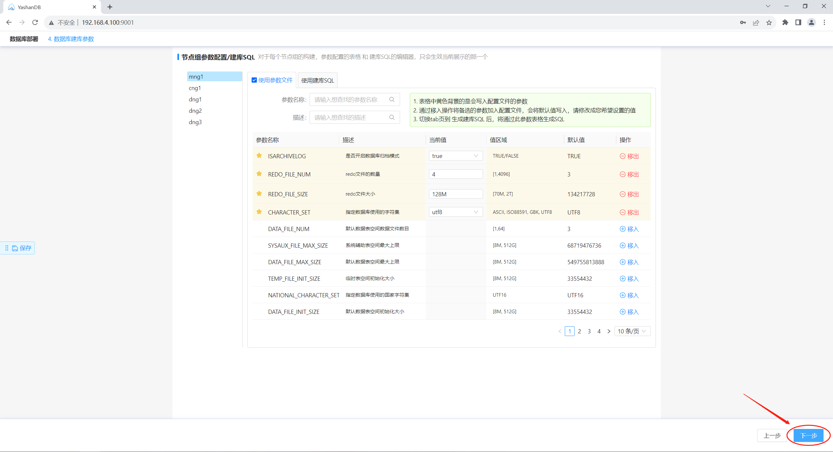This screenshot has width=833, height=452.
Task: Select node group mng1
Action: pyautogui.click(x=215, y=77)
